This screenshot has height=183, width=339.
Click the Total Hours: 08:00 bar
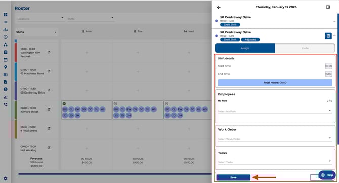pos(275,83)
